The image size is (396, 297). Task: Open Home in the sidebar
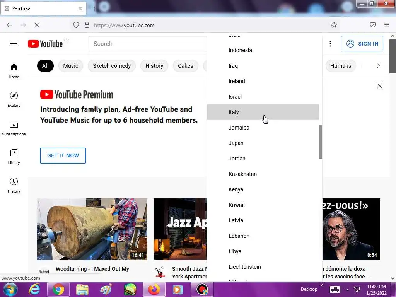(x=14, y=71)
